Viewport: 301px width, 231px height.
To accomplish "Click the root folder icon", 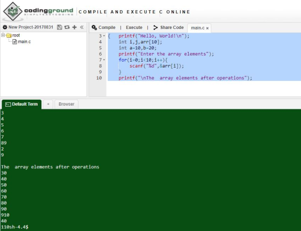I will click(9, 35).
